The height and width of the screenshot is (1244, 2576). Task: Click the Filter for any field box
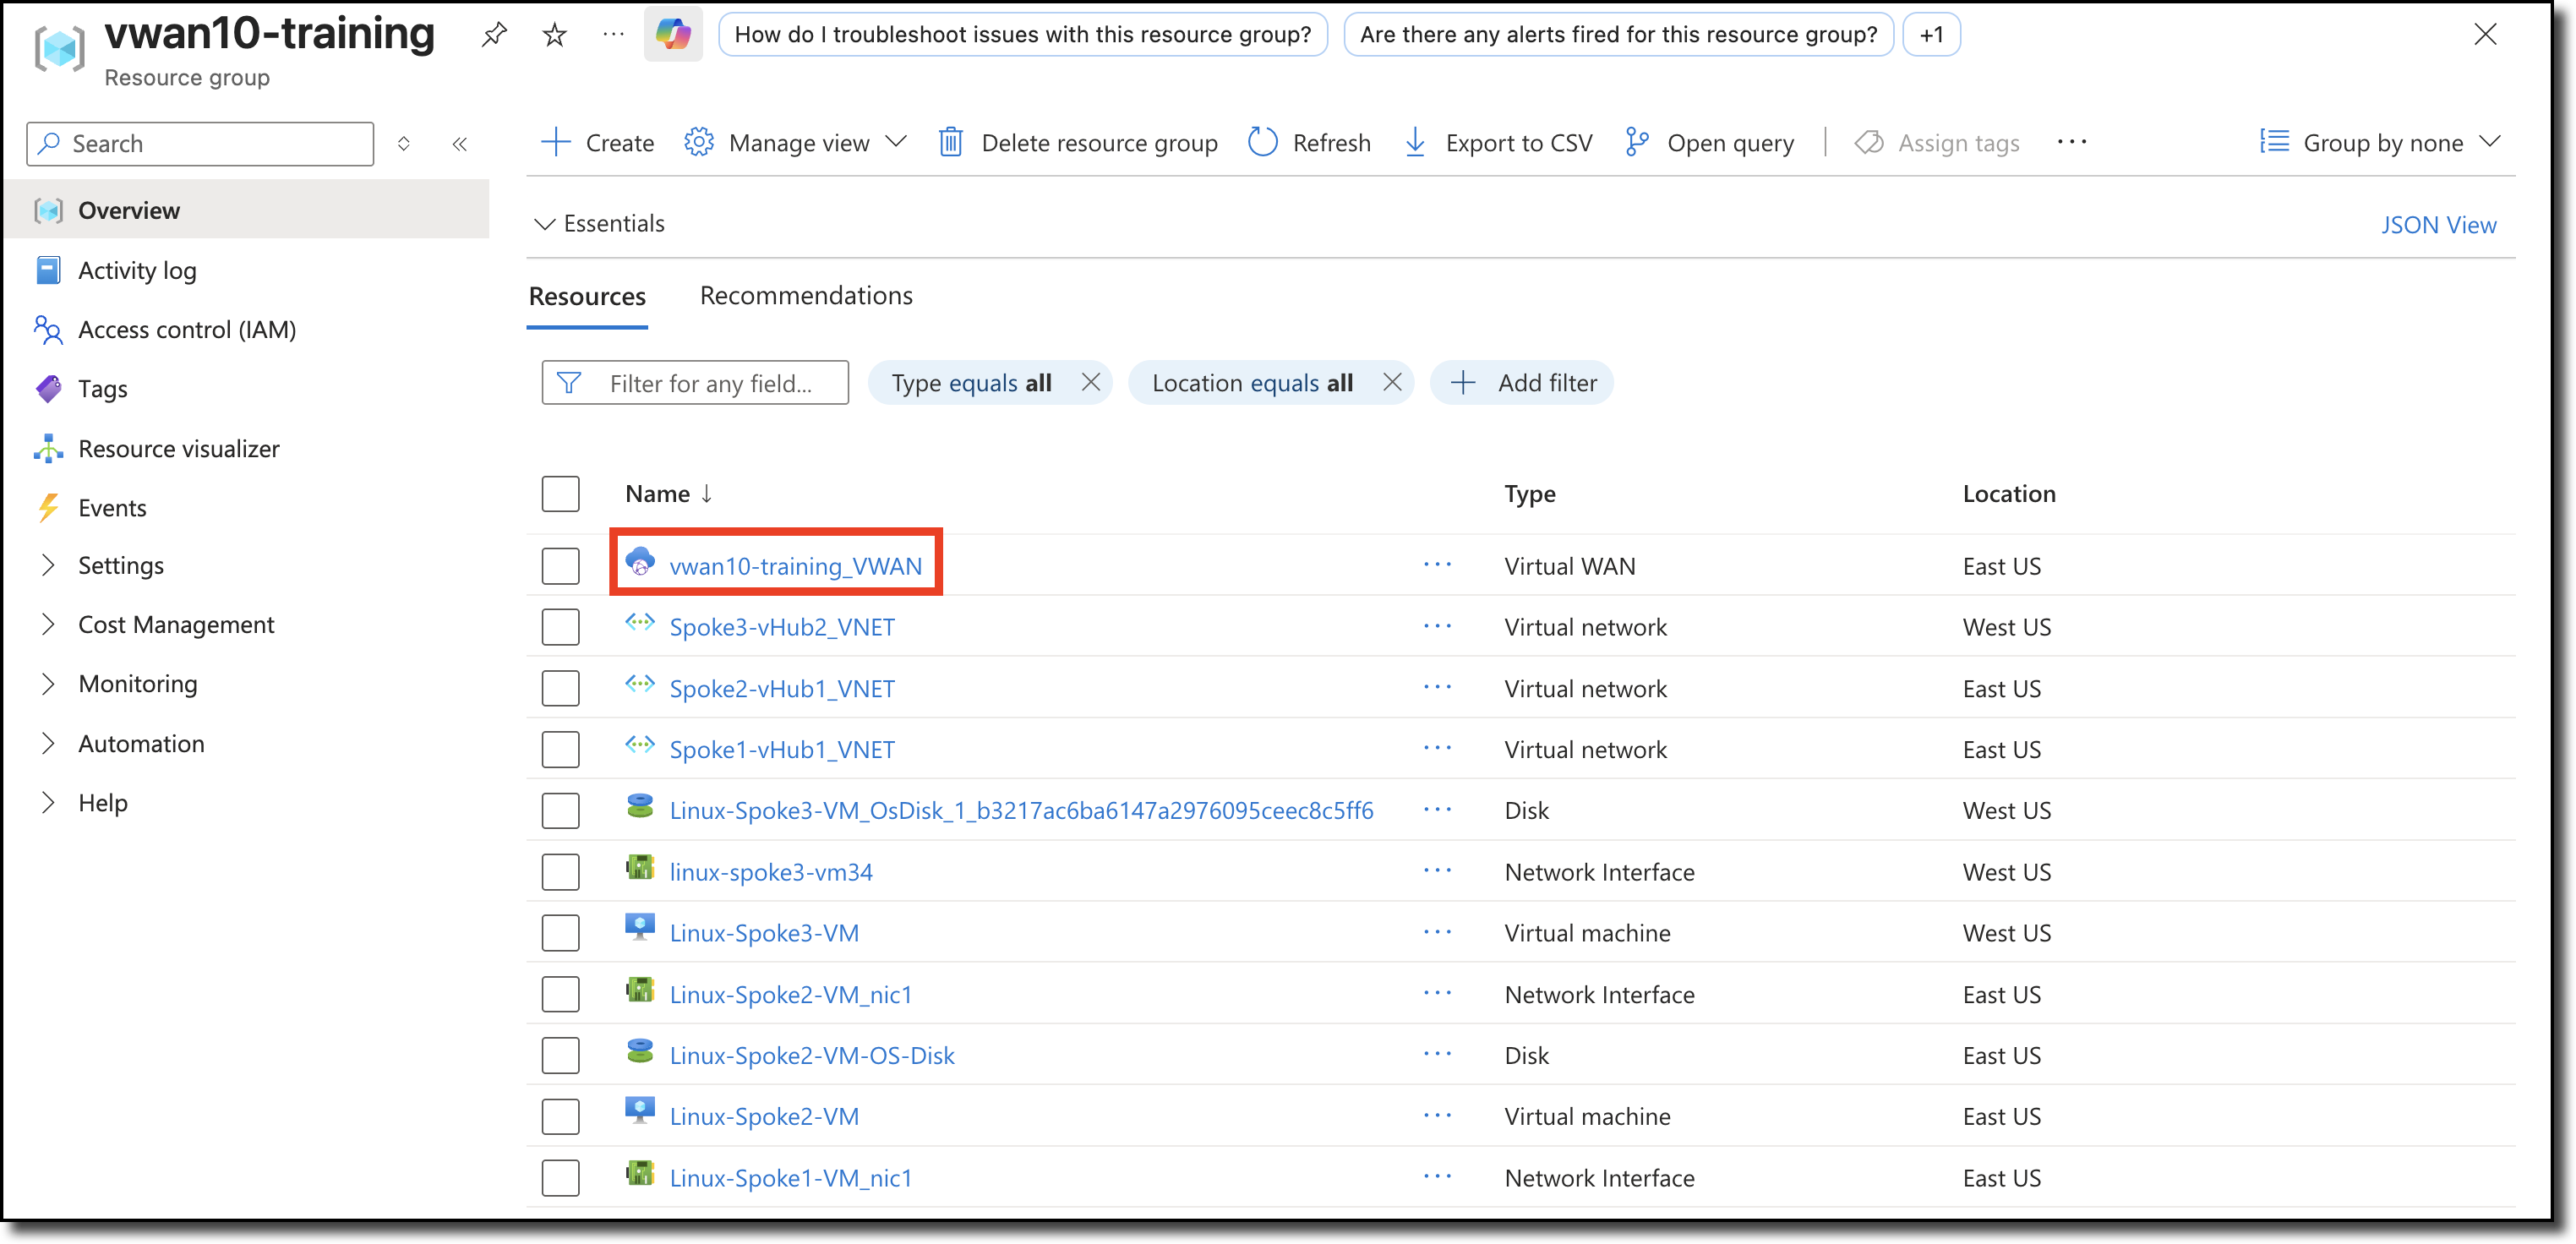point(710,383)
